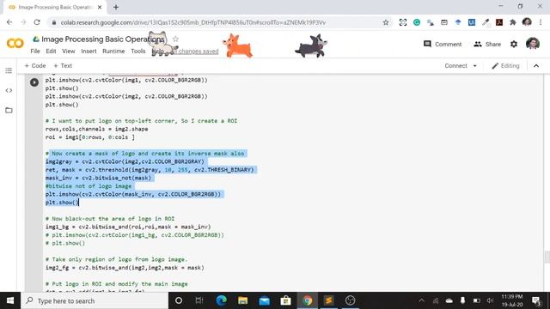Open the screenshot capture extension icon
Viewport: 550px width, 309px height.
pos(403,22)
